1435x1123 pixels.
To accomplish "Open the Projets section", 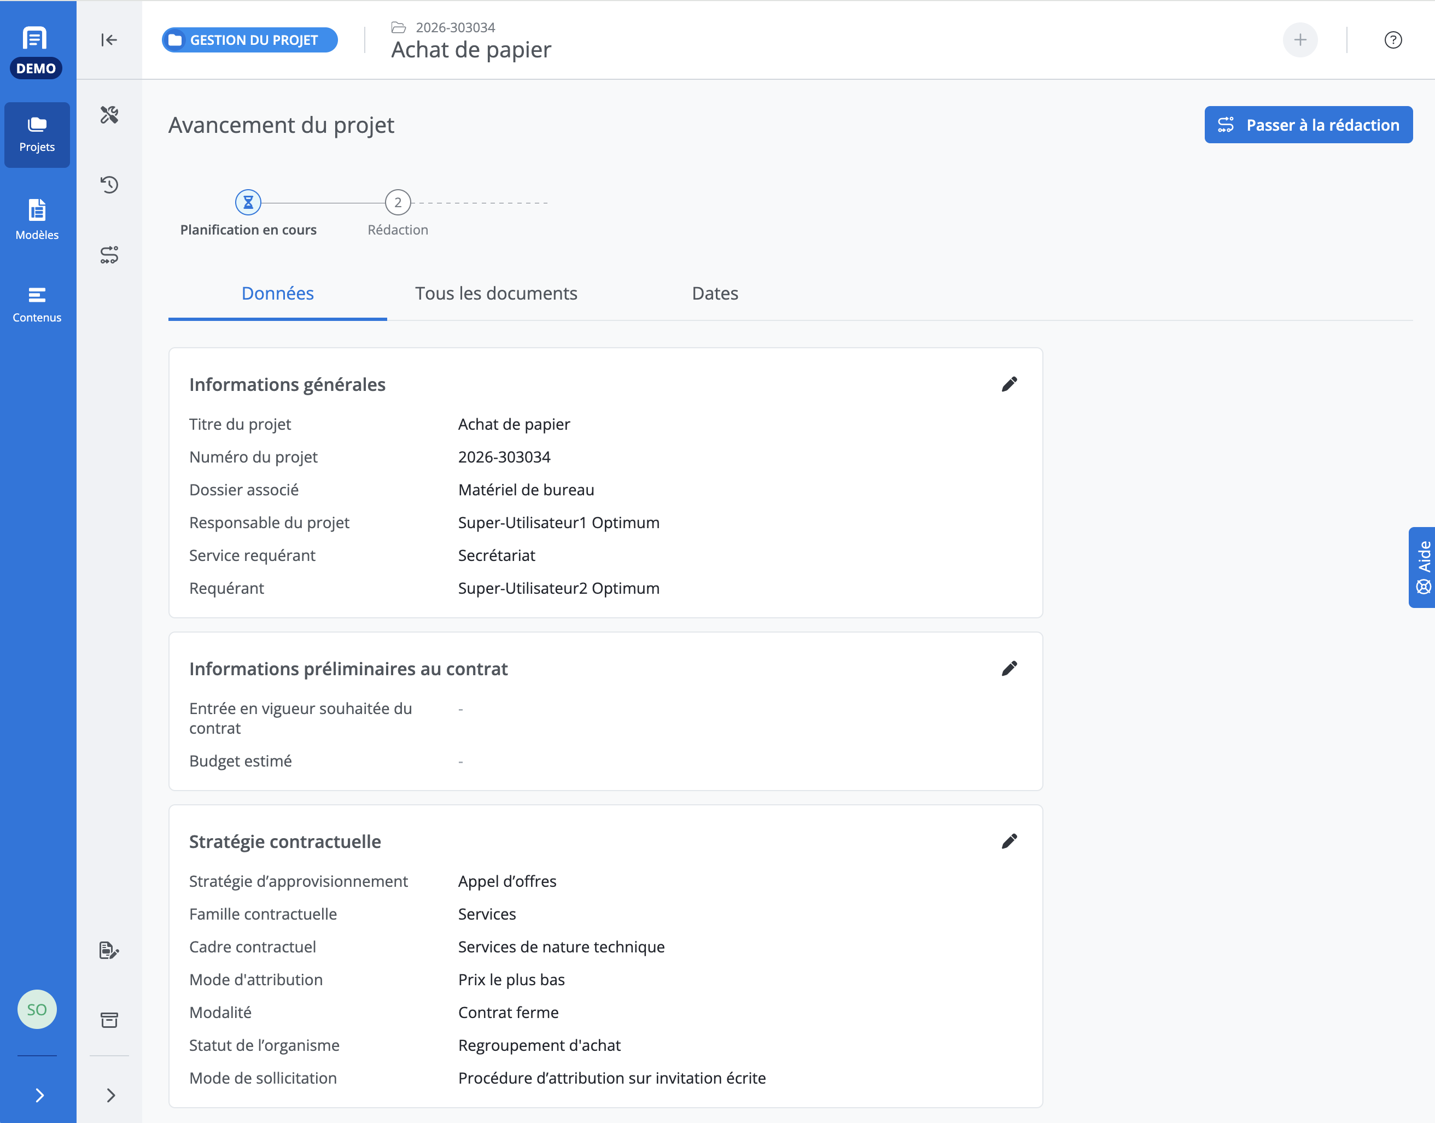I will (x=37, y=135).
